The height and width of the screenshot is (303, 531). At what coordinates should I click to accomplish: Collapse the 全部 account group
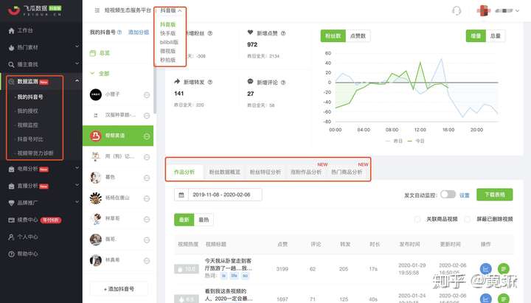click(92, 73)
